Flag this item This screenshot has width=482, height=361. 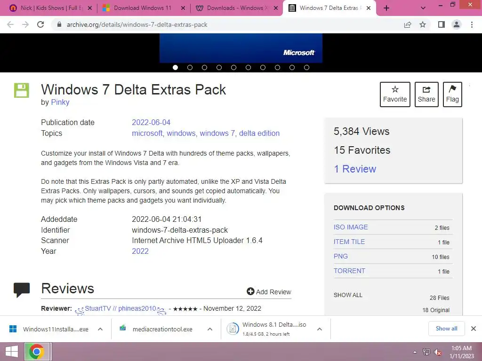(x=452, y=94)
